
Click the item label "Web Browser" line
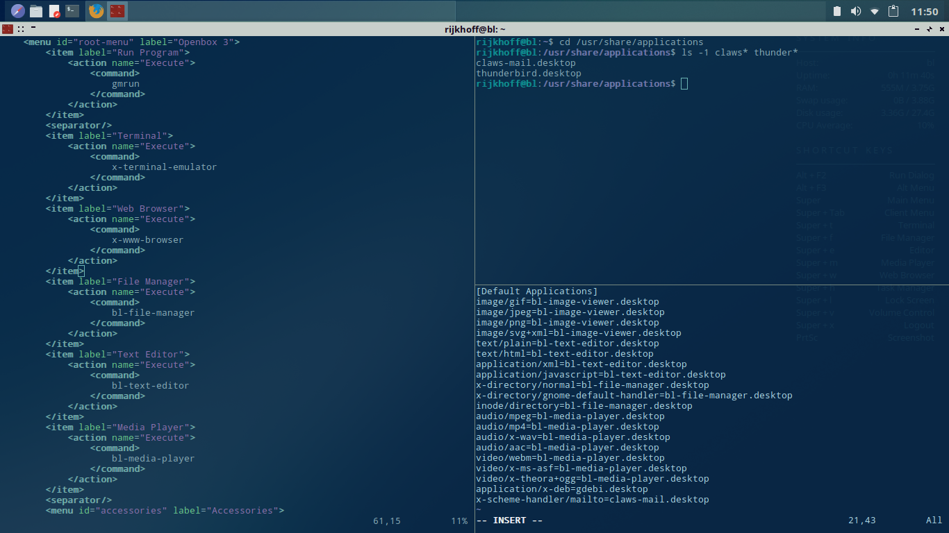pyautogui.click(x=118, y=208)
